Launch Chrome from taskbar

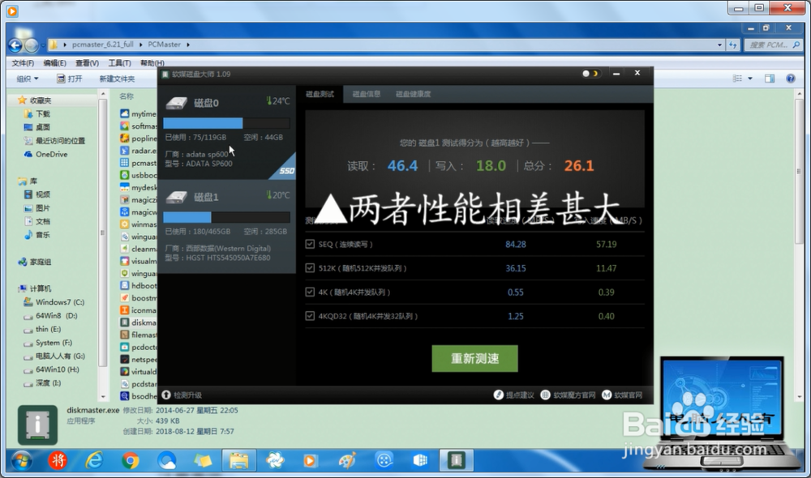point(131,460)
